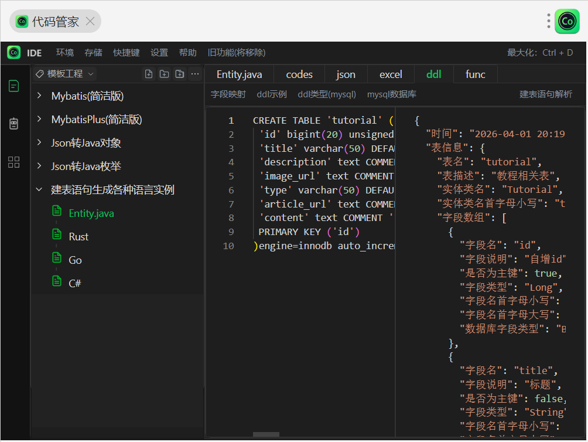Image resolution: width=588 pixels, height=442 pixels.
Task: Click the ddl示例 link
Action: (x=272, y=94)
